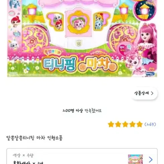Viewport: 164px width, 164px height.
Task: Expand the 색상 × 수량 option selector
Action: [x=82, y=156]
